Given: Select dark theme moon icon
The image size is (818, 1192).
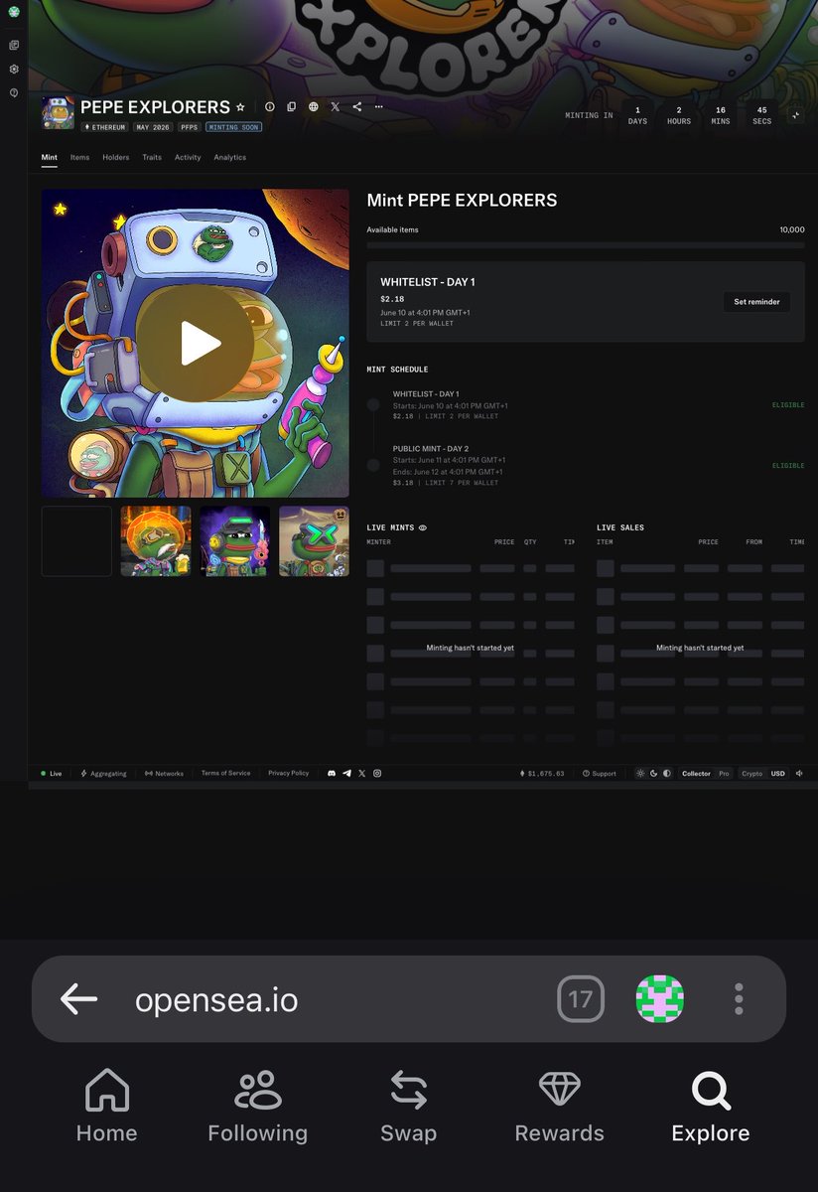Looking at the screenshot, I should [653, 773].
